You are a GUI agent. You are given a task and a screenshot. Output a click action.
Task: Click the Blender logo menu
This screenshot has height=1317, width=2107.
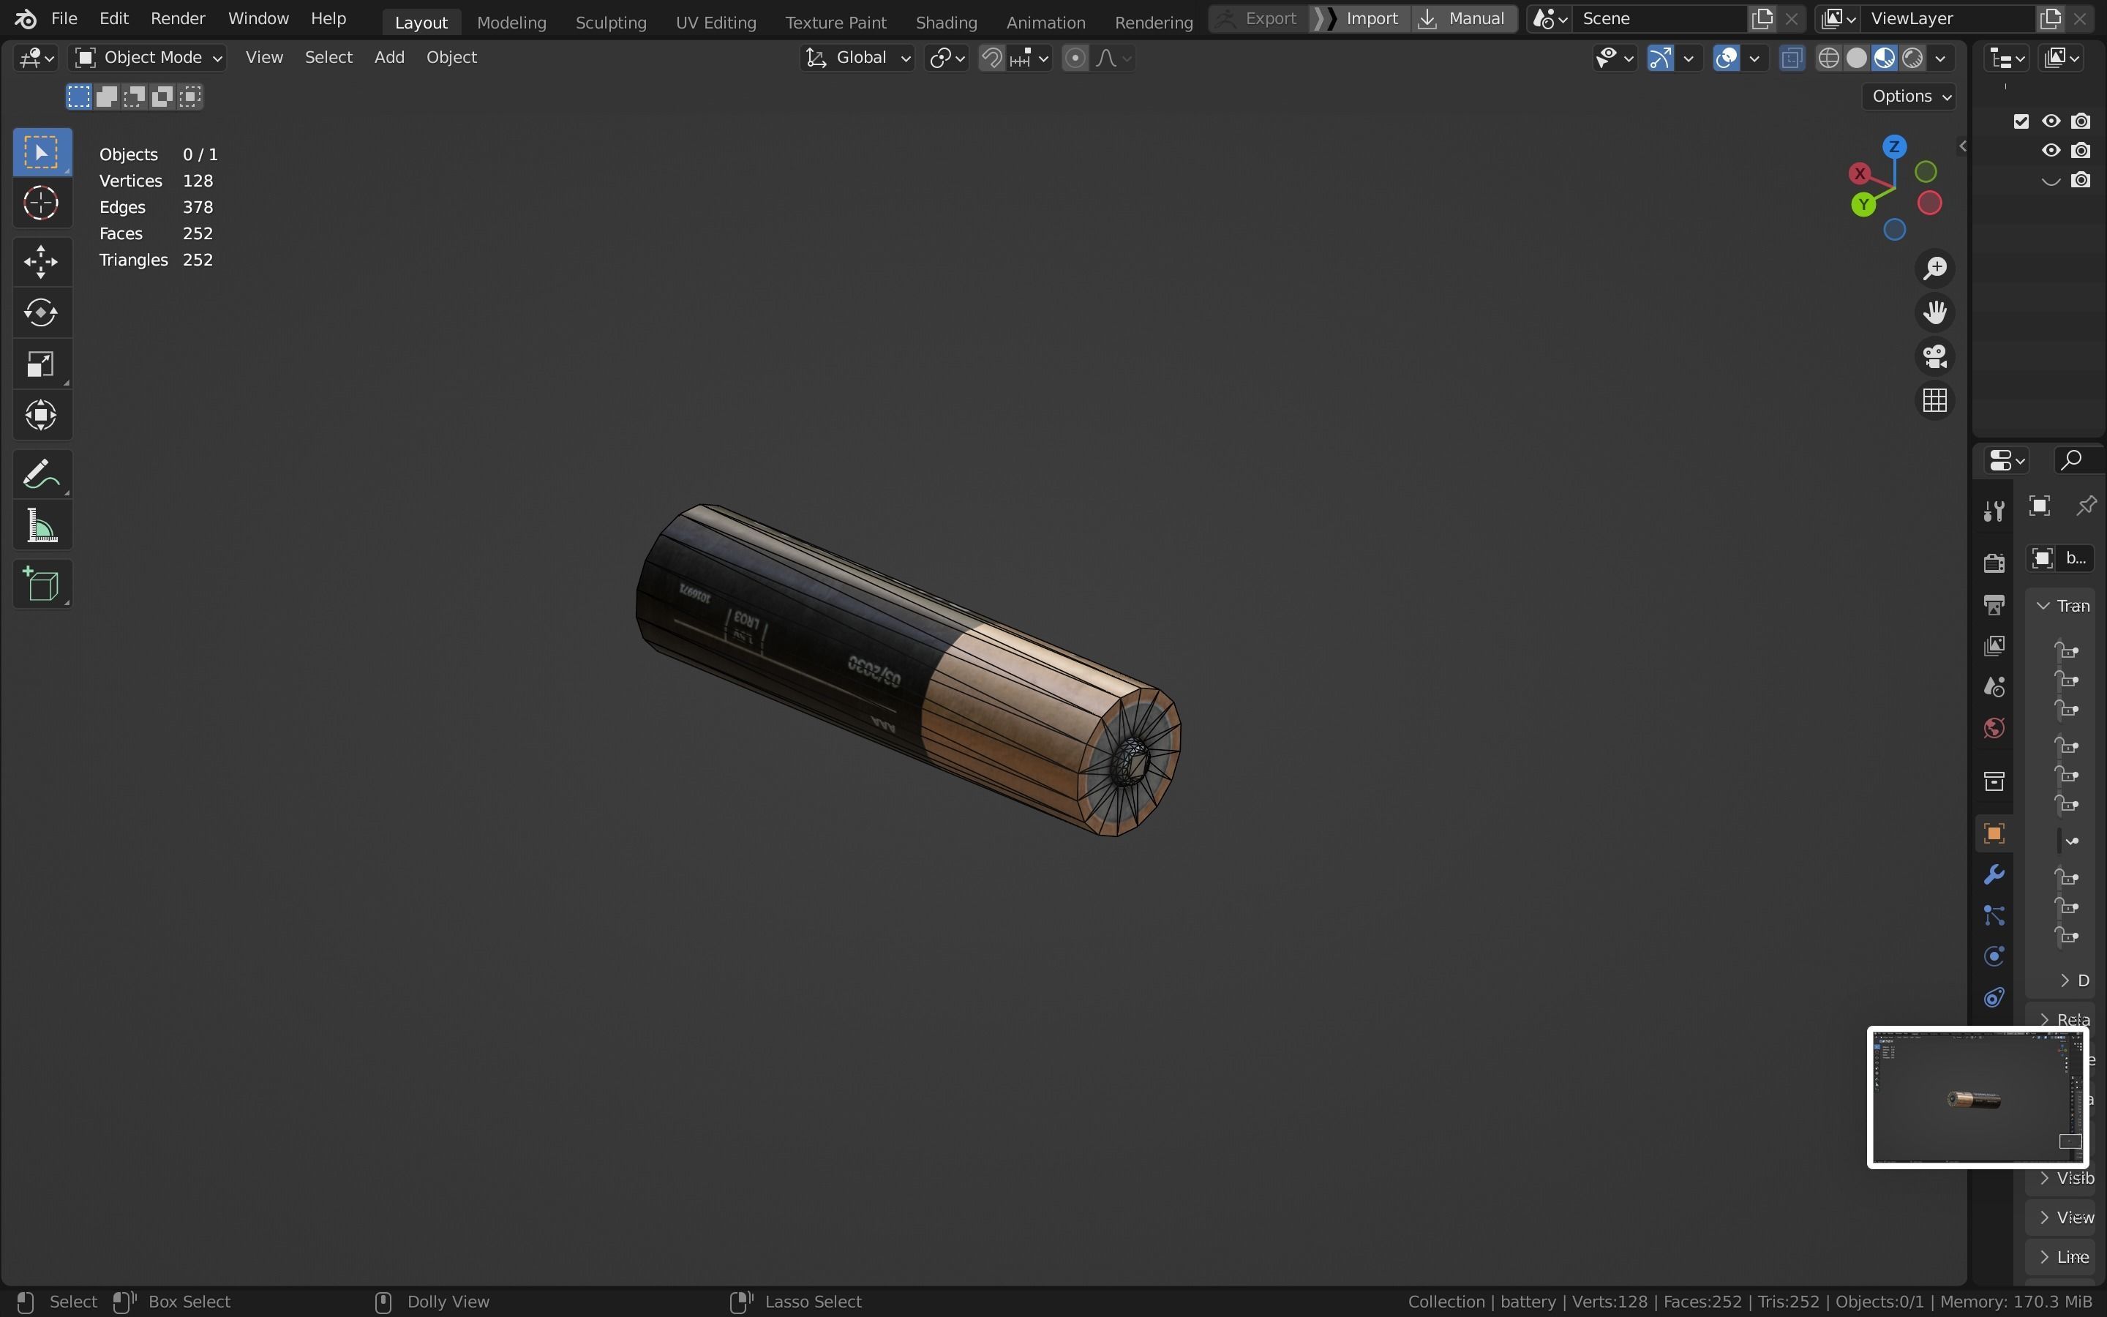pos(26,18)
